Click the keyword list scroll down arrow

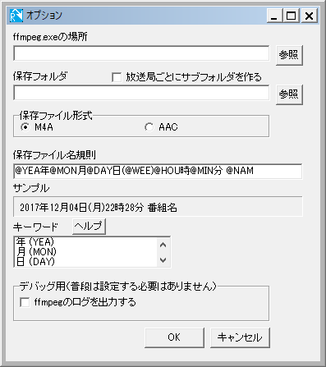point(163,259)
